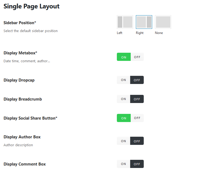The image size is (200, 184).
Task: Turn off Display Social Share Button
Action: click(137, 118)
